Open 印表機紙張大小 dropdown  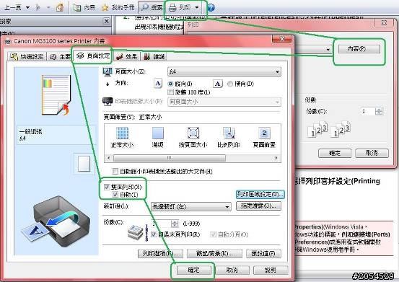[224, 102]
